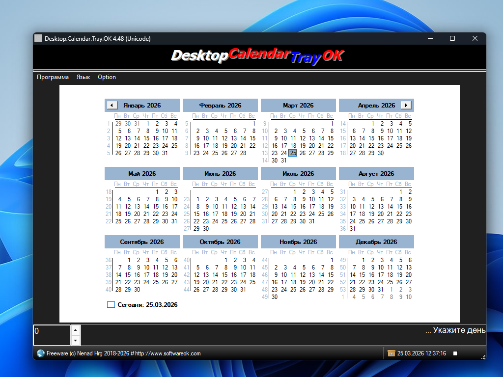Click the Сентябрь 2026 month title
This screenshot has height=377, width=503.
point(142,242)
